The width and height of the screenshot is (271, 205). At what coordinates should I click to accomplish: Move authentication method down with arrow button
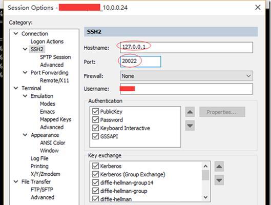point(190,126)
